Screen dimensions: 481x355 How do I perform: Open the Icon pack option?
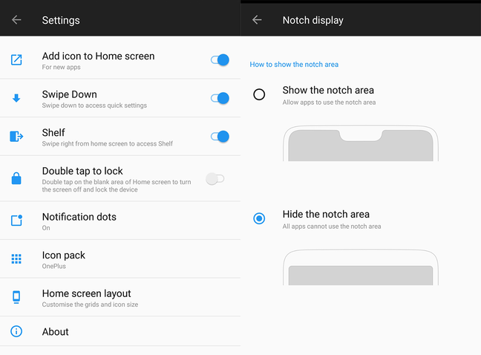click(120, 259)
